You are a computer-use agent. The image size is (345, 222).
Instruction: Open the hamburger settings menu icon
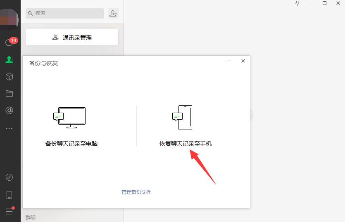[9, 211]
